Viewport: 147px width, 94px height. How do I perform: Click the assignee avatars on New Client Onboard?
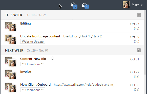(x=11, y=87)
